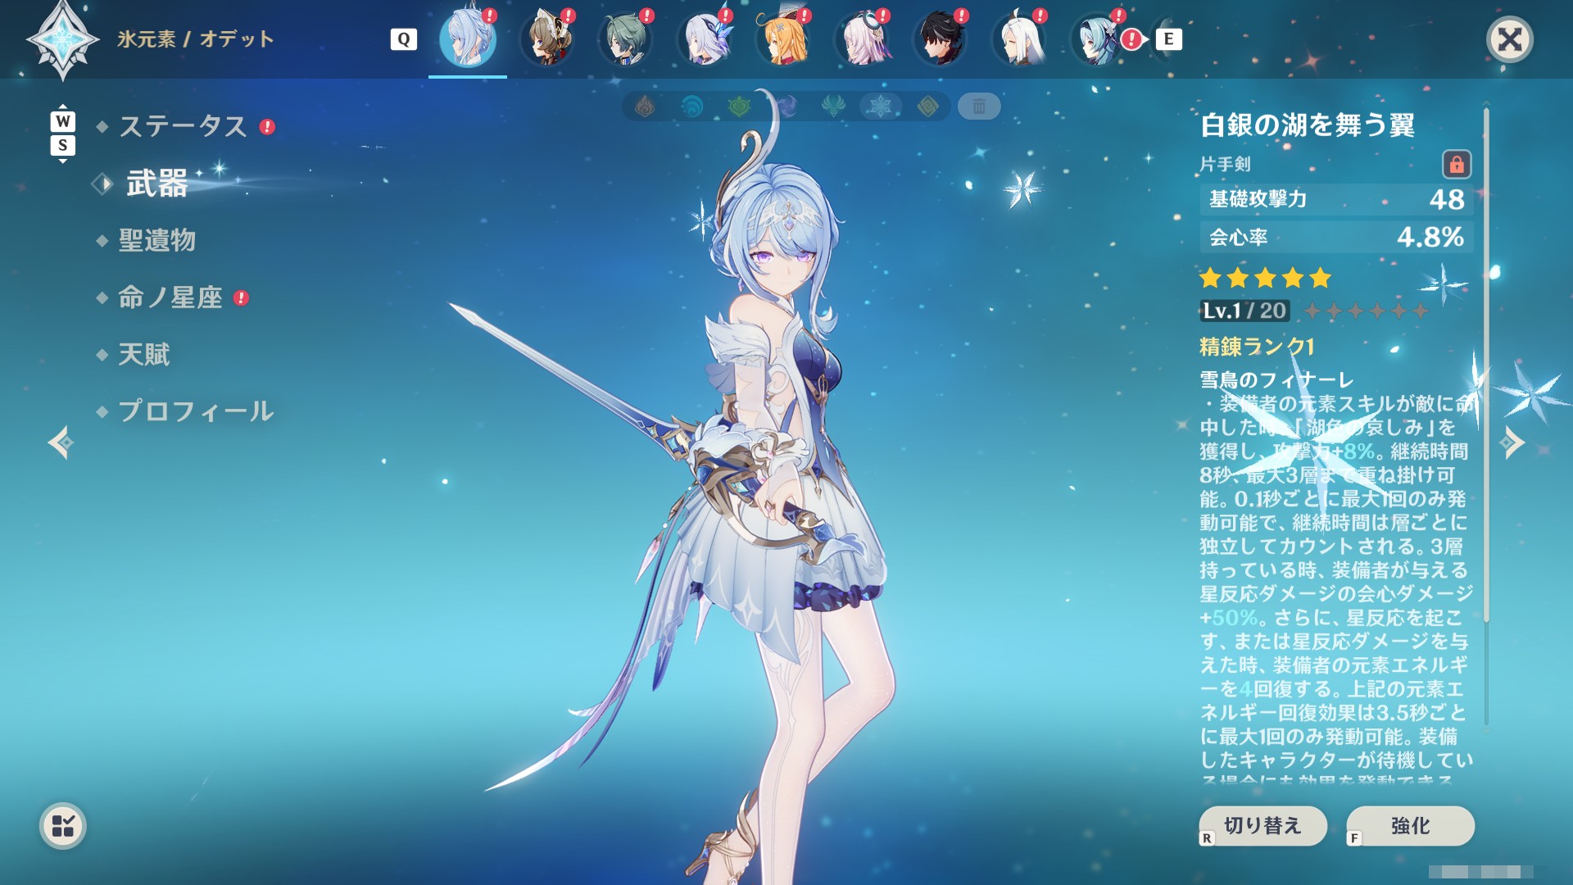Image resolution: width=1573 pixels, height=885 pixels.
Task: Switch to the black-haired character portrait
Action: click(940, 39)
